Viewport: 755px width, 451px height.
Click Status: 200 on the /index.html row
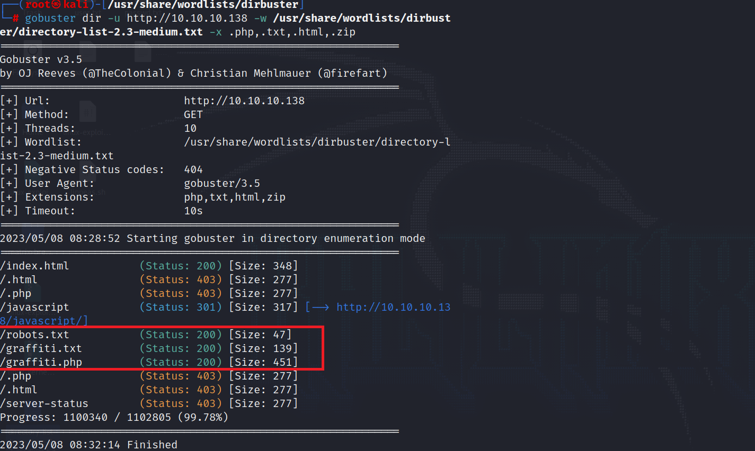click(x=181, y=266)
